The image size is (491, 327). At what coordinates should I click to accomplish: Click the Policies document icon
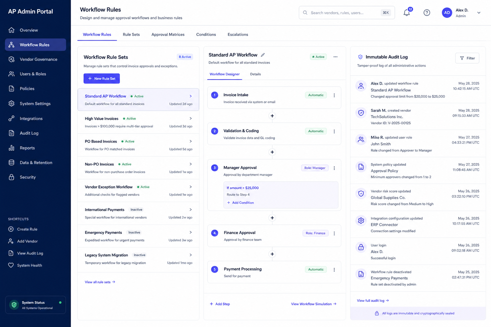(x=12, y=88)
